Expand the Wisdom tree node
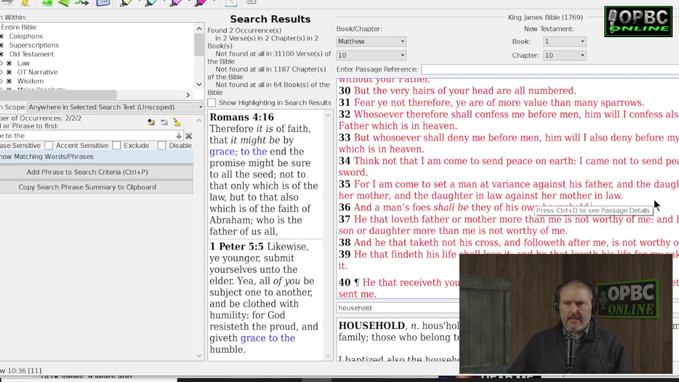 pos(2,81)
